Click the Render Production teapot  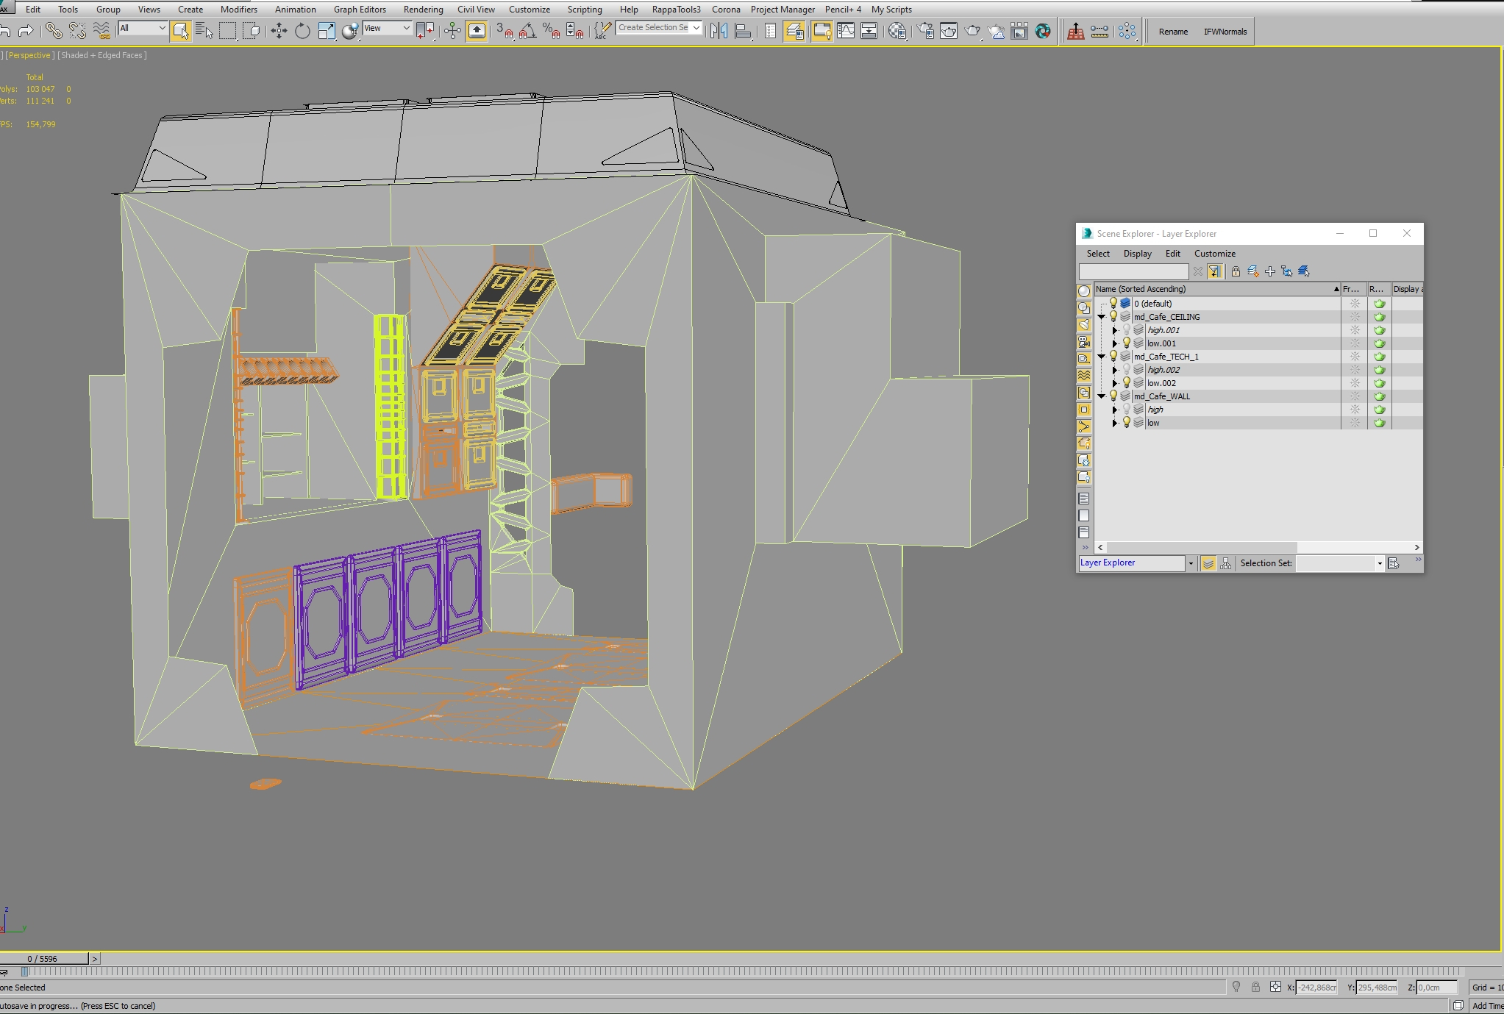(x=972, y=31)
